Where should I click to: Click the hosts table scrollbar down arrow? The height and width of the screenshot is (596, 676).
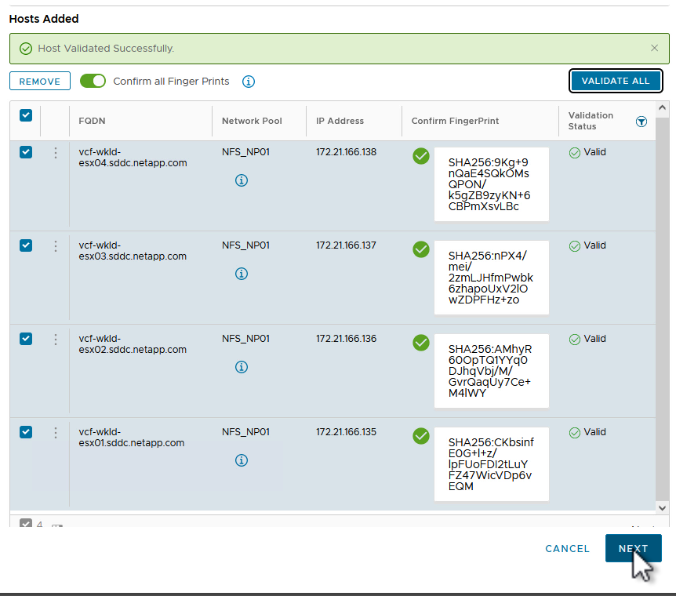[662, 507]
